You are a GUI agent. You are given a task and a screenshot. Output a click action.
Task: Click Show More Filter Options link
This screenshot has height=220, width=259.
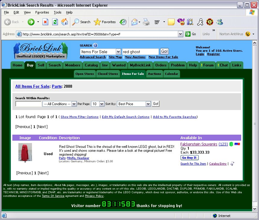[x=80, y=117]
